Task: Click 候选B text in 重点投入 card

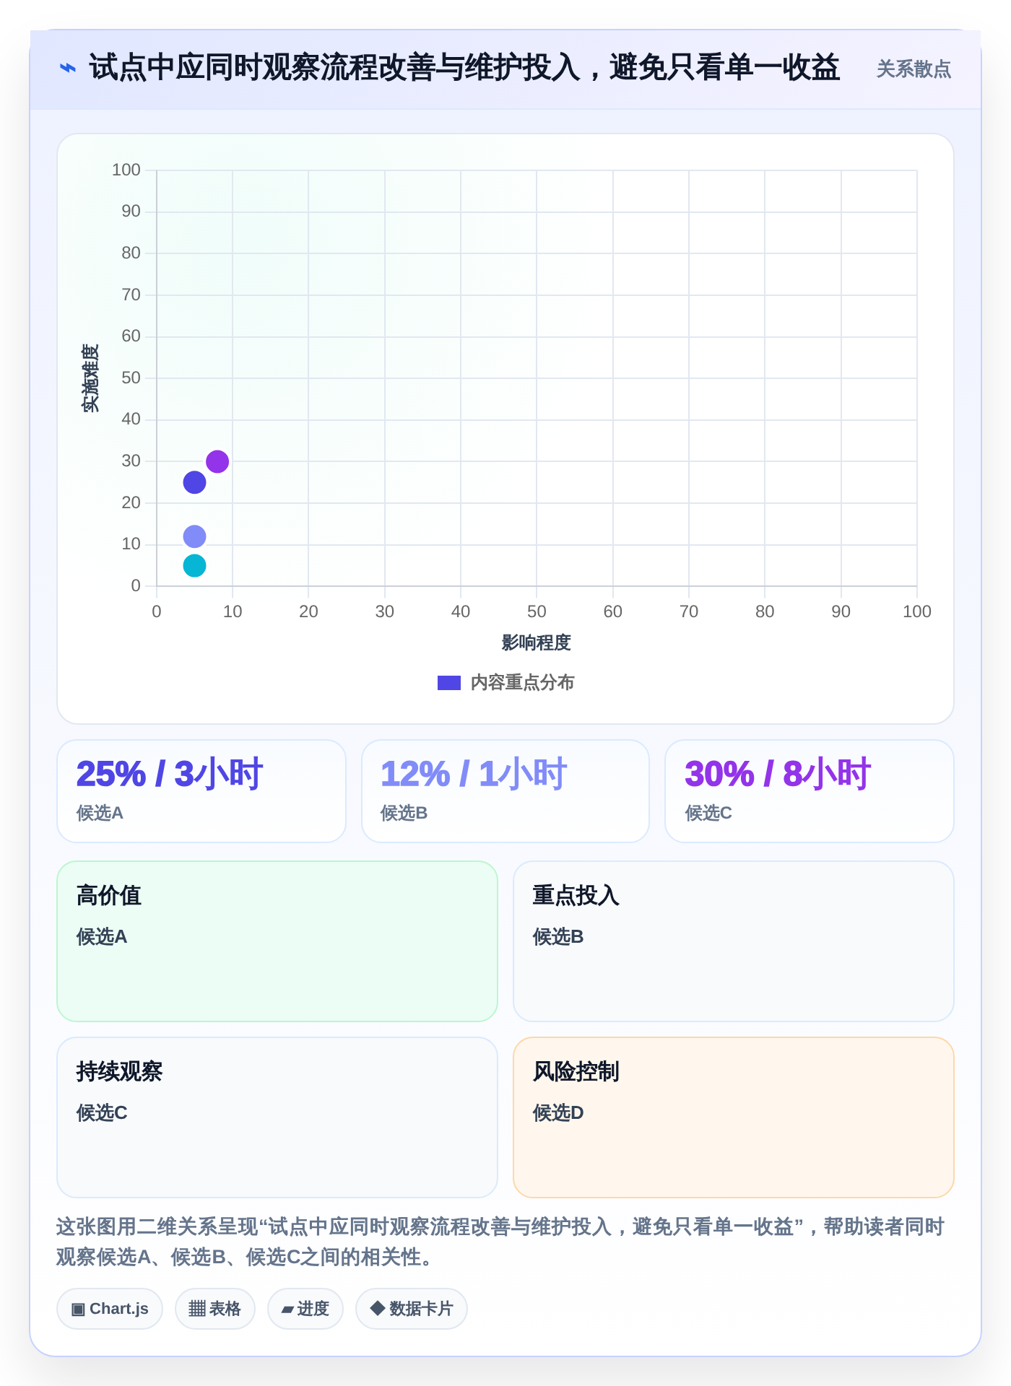Action: [x=558, y=937]
